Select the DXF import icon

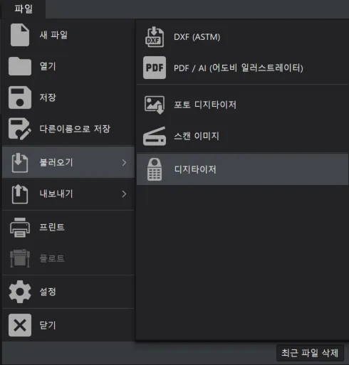155,37
